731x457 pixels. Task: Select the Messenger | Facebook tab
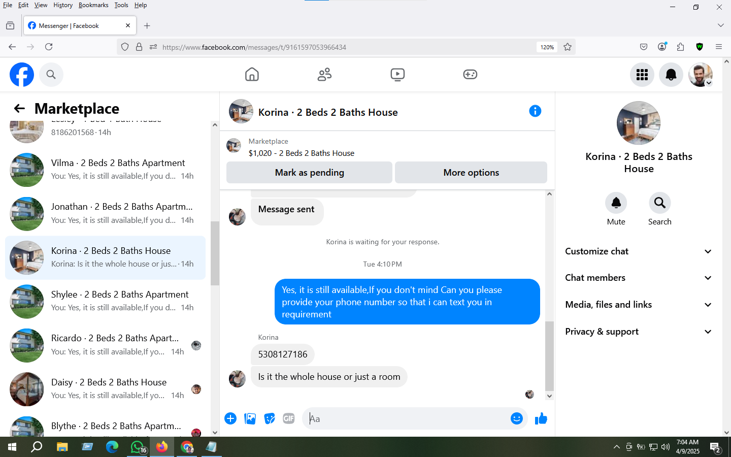(x=80, y=25)
